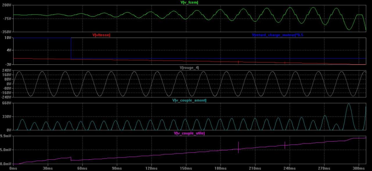Click the -350V axis value
The image size is (372, 171).
point(6,32)
